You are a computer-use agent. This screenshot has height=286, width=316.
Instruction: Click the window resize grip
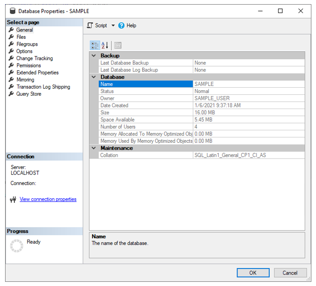(x=308, y=279)
